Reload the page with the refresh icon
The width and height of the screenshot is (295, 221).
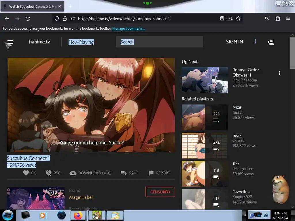(x=28, y=19)
